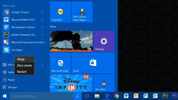Launch the Microsoft Edge tile

click(60, 63)
